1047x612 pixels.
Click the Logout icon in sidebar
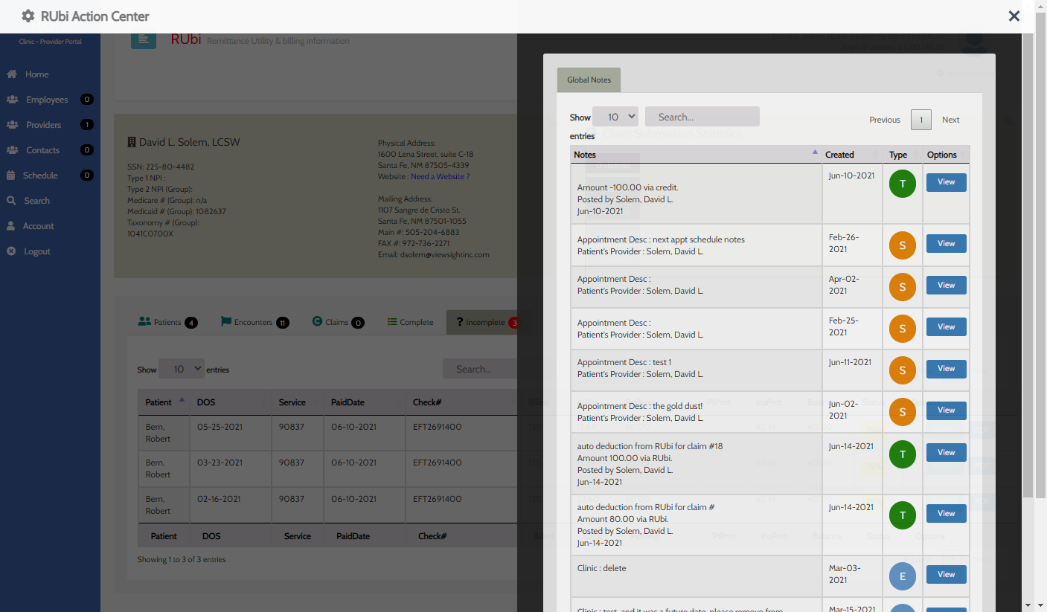pyautogui.click(x=11, y=251)
